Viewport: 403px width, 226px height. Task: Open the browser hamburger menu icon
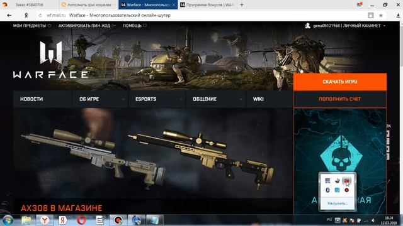pos(360,4)
